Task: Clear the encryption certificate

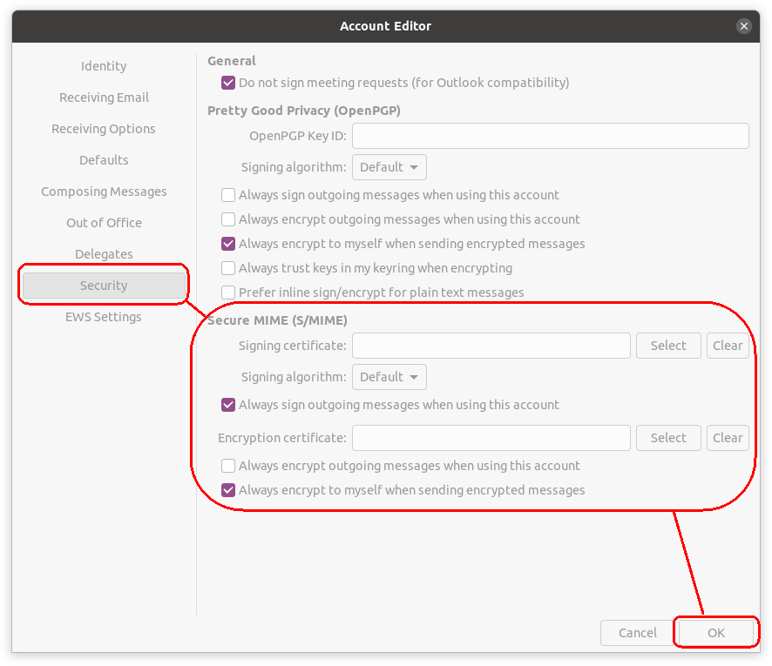Action: coord(728,438)
